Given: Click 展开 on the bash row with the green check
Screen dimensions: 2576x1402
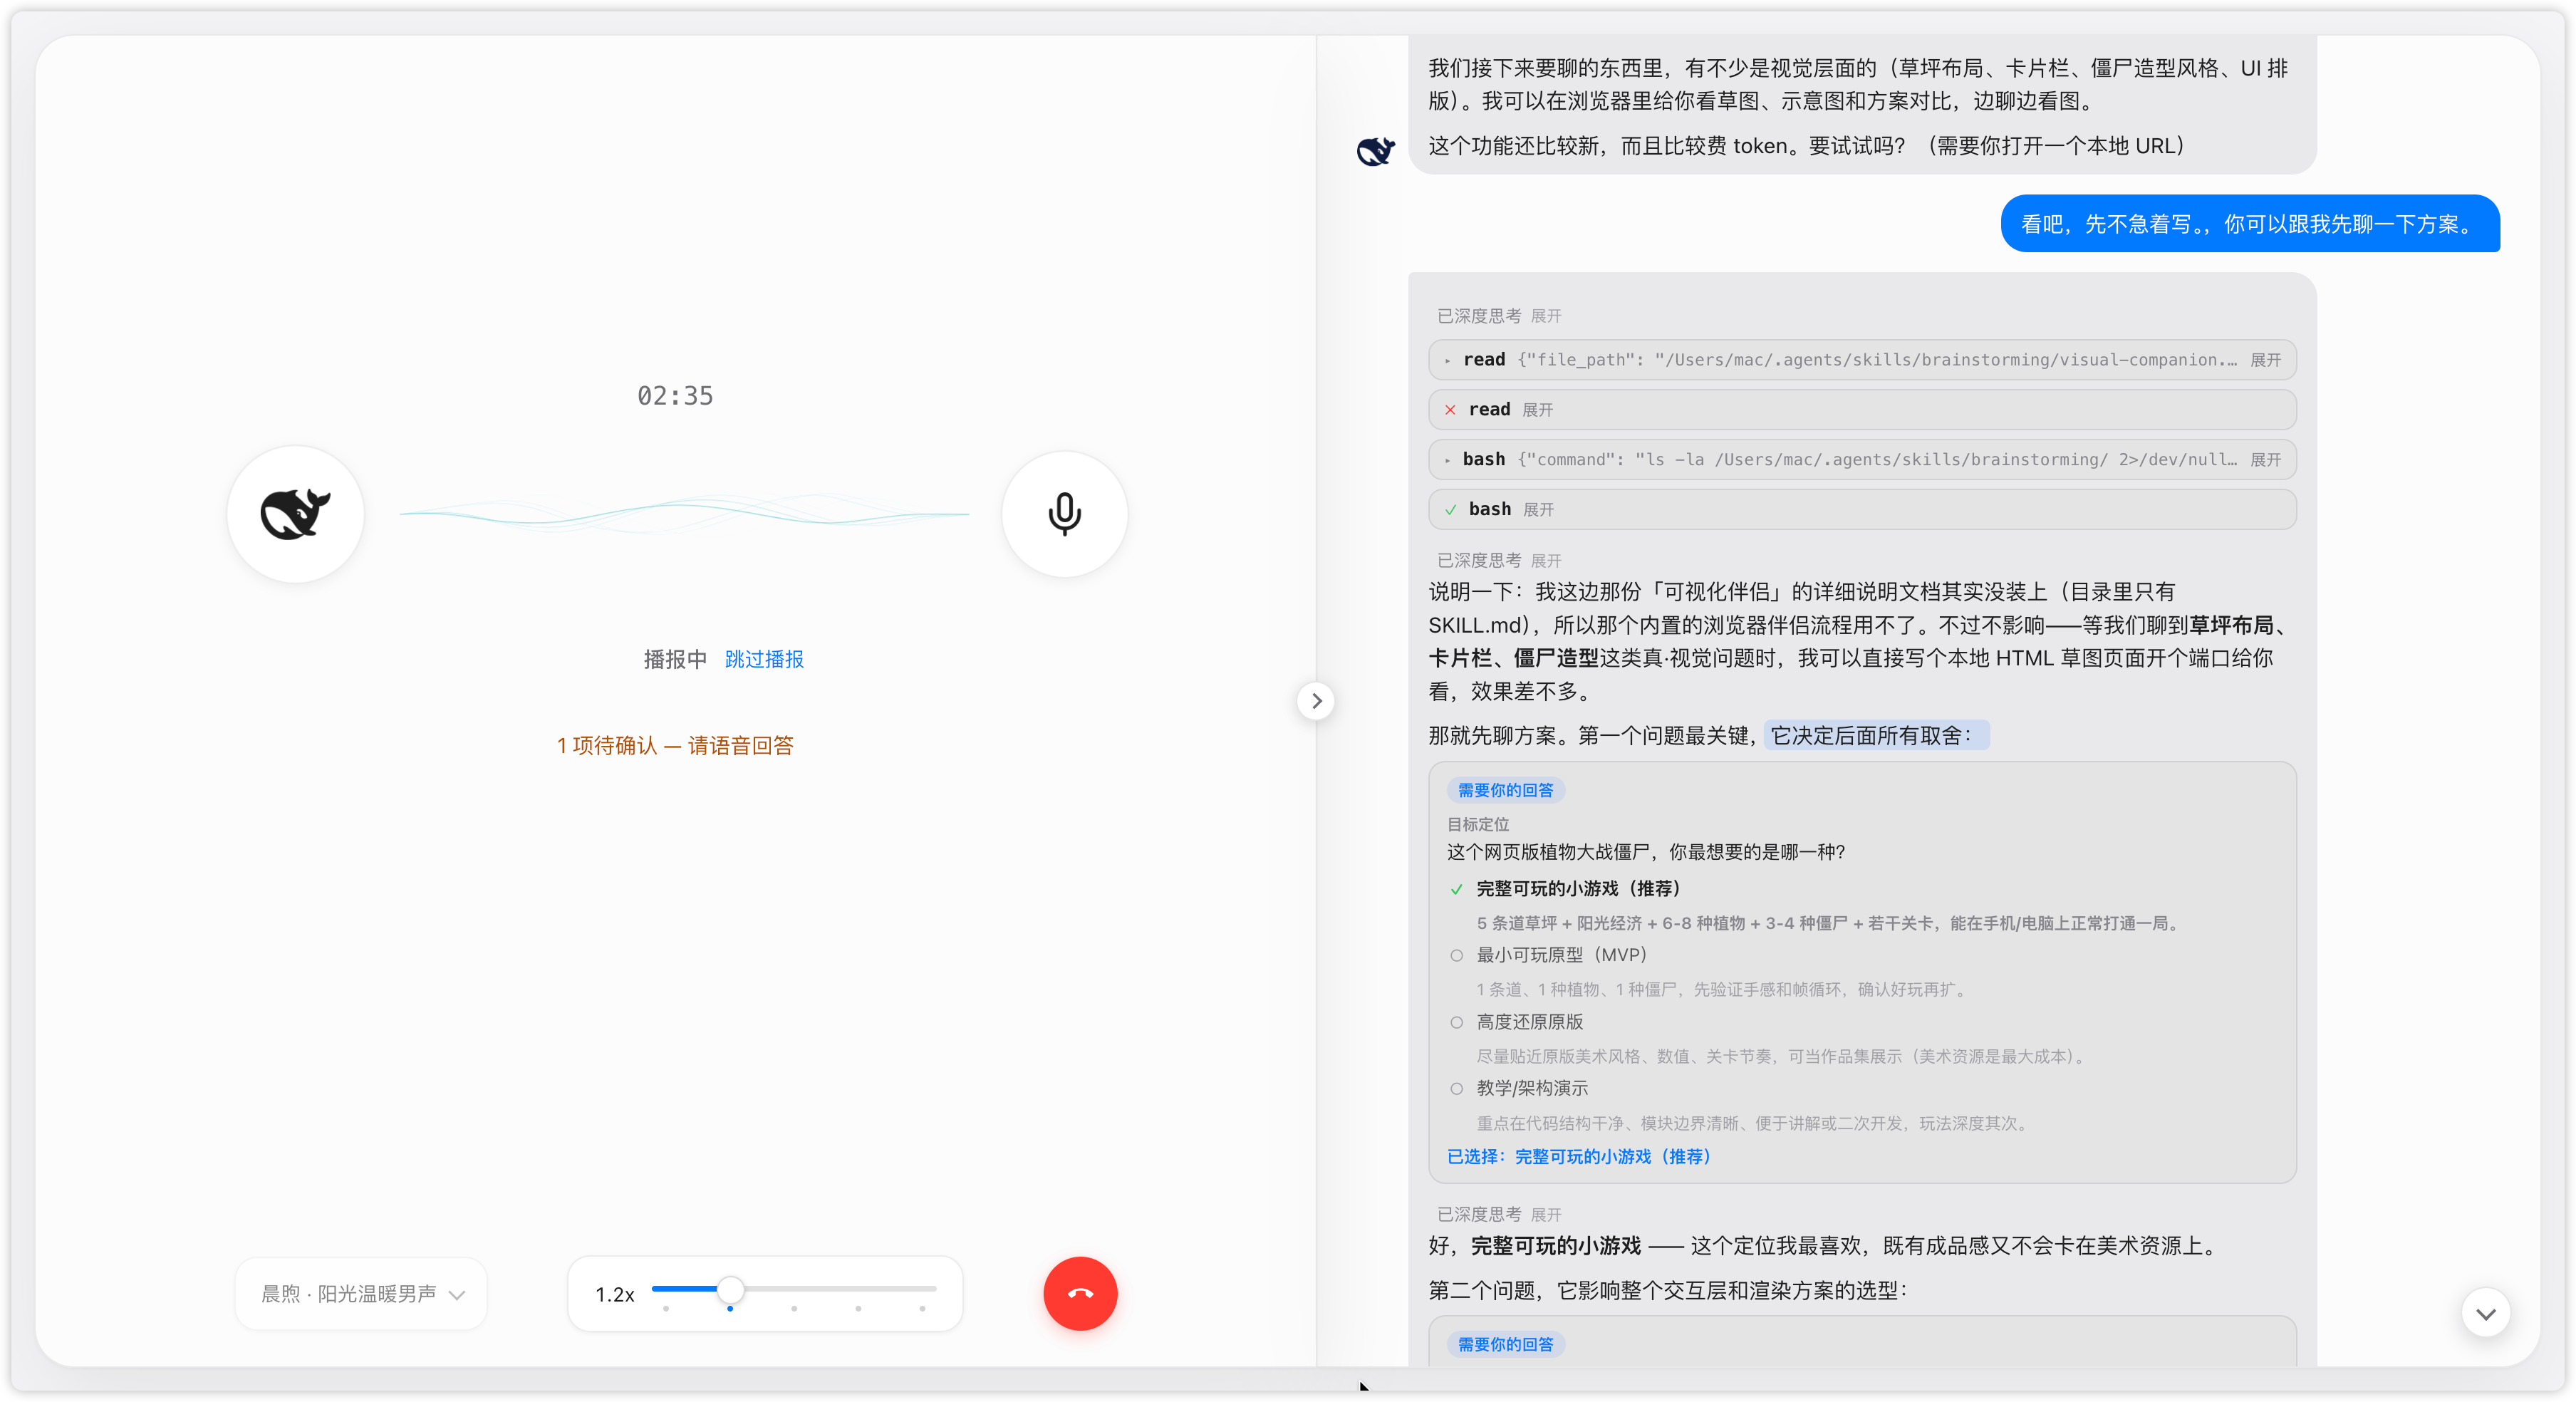Looking at the screenshot, I should [x=1539, y=510].
